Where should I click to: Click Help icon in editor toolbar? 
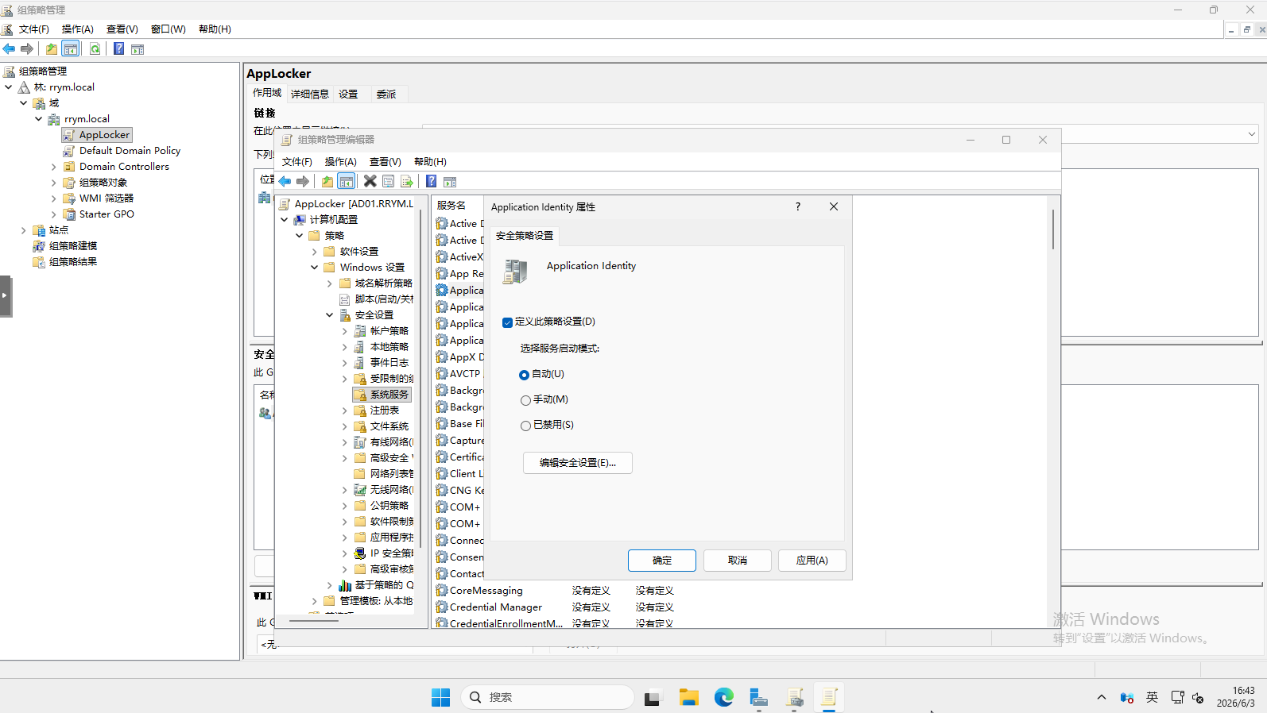click(431, 182)
